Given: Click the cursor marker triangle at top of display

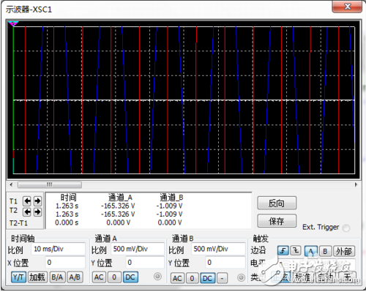Looking at the screenshot, I should [x=13, y=23].
